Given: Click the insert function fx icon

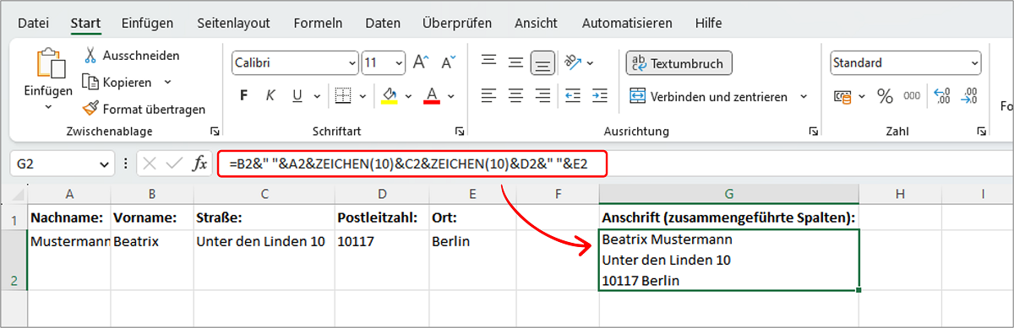Looking at the screenshot, I should [x=199, y=164].
